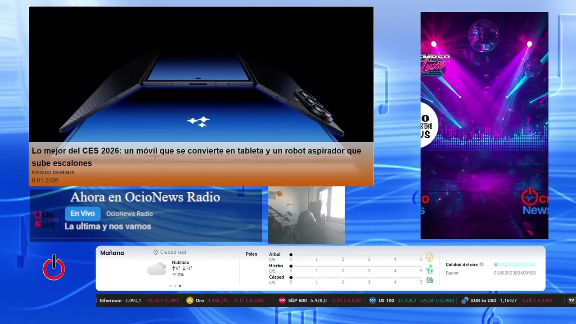Click the location pin next to Ciudad real
The height and width of the screenshot is (324, 576).
click(x=156, y=252)
